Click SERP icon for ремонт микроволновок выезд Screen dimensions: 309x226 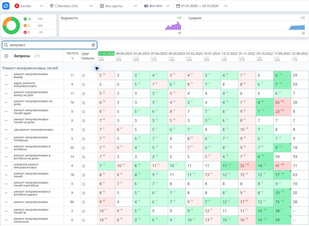(84, 75)
